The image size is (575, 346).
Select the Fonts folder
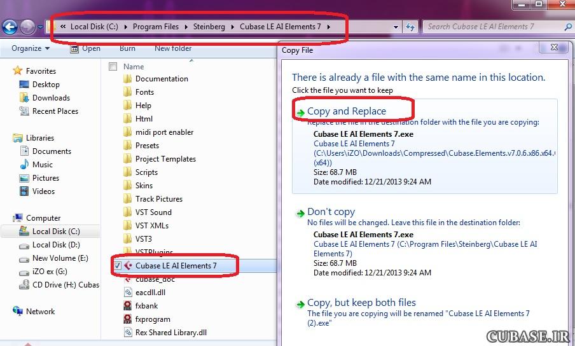[144, 92]
